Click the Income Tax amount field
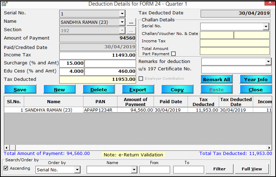276x177 pixels. coord(97,55)
